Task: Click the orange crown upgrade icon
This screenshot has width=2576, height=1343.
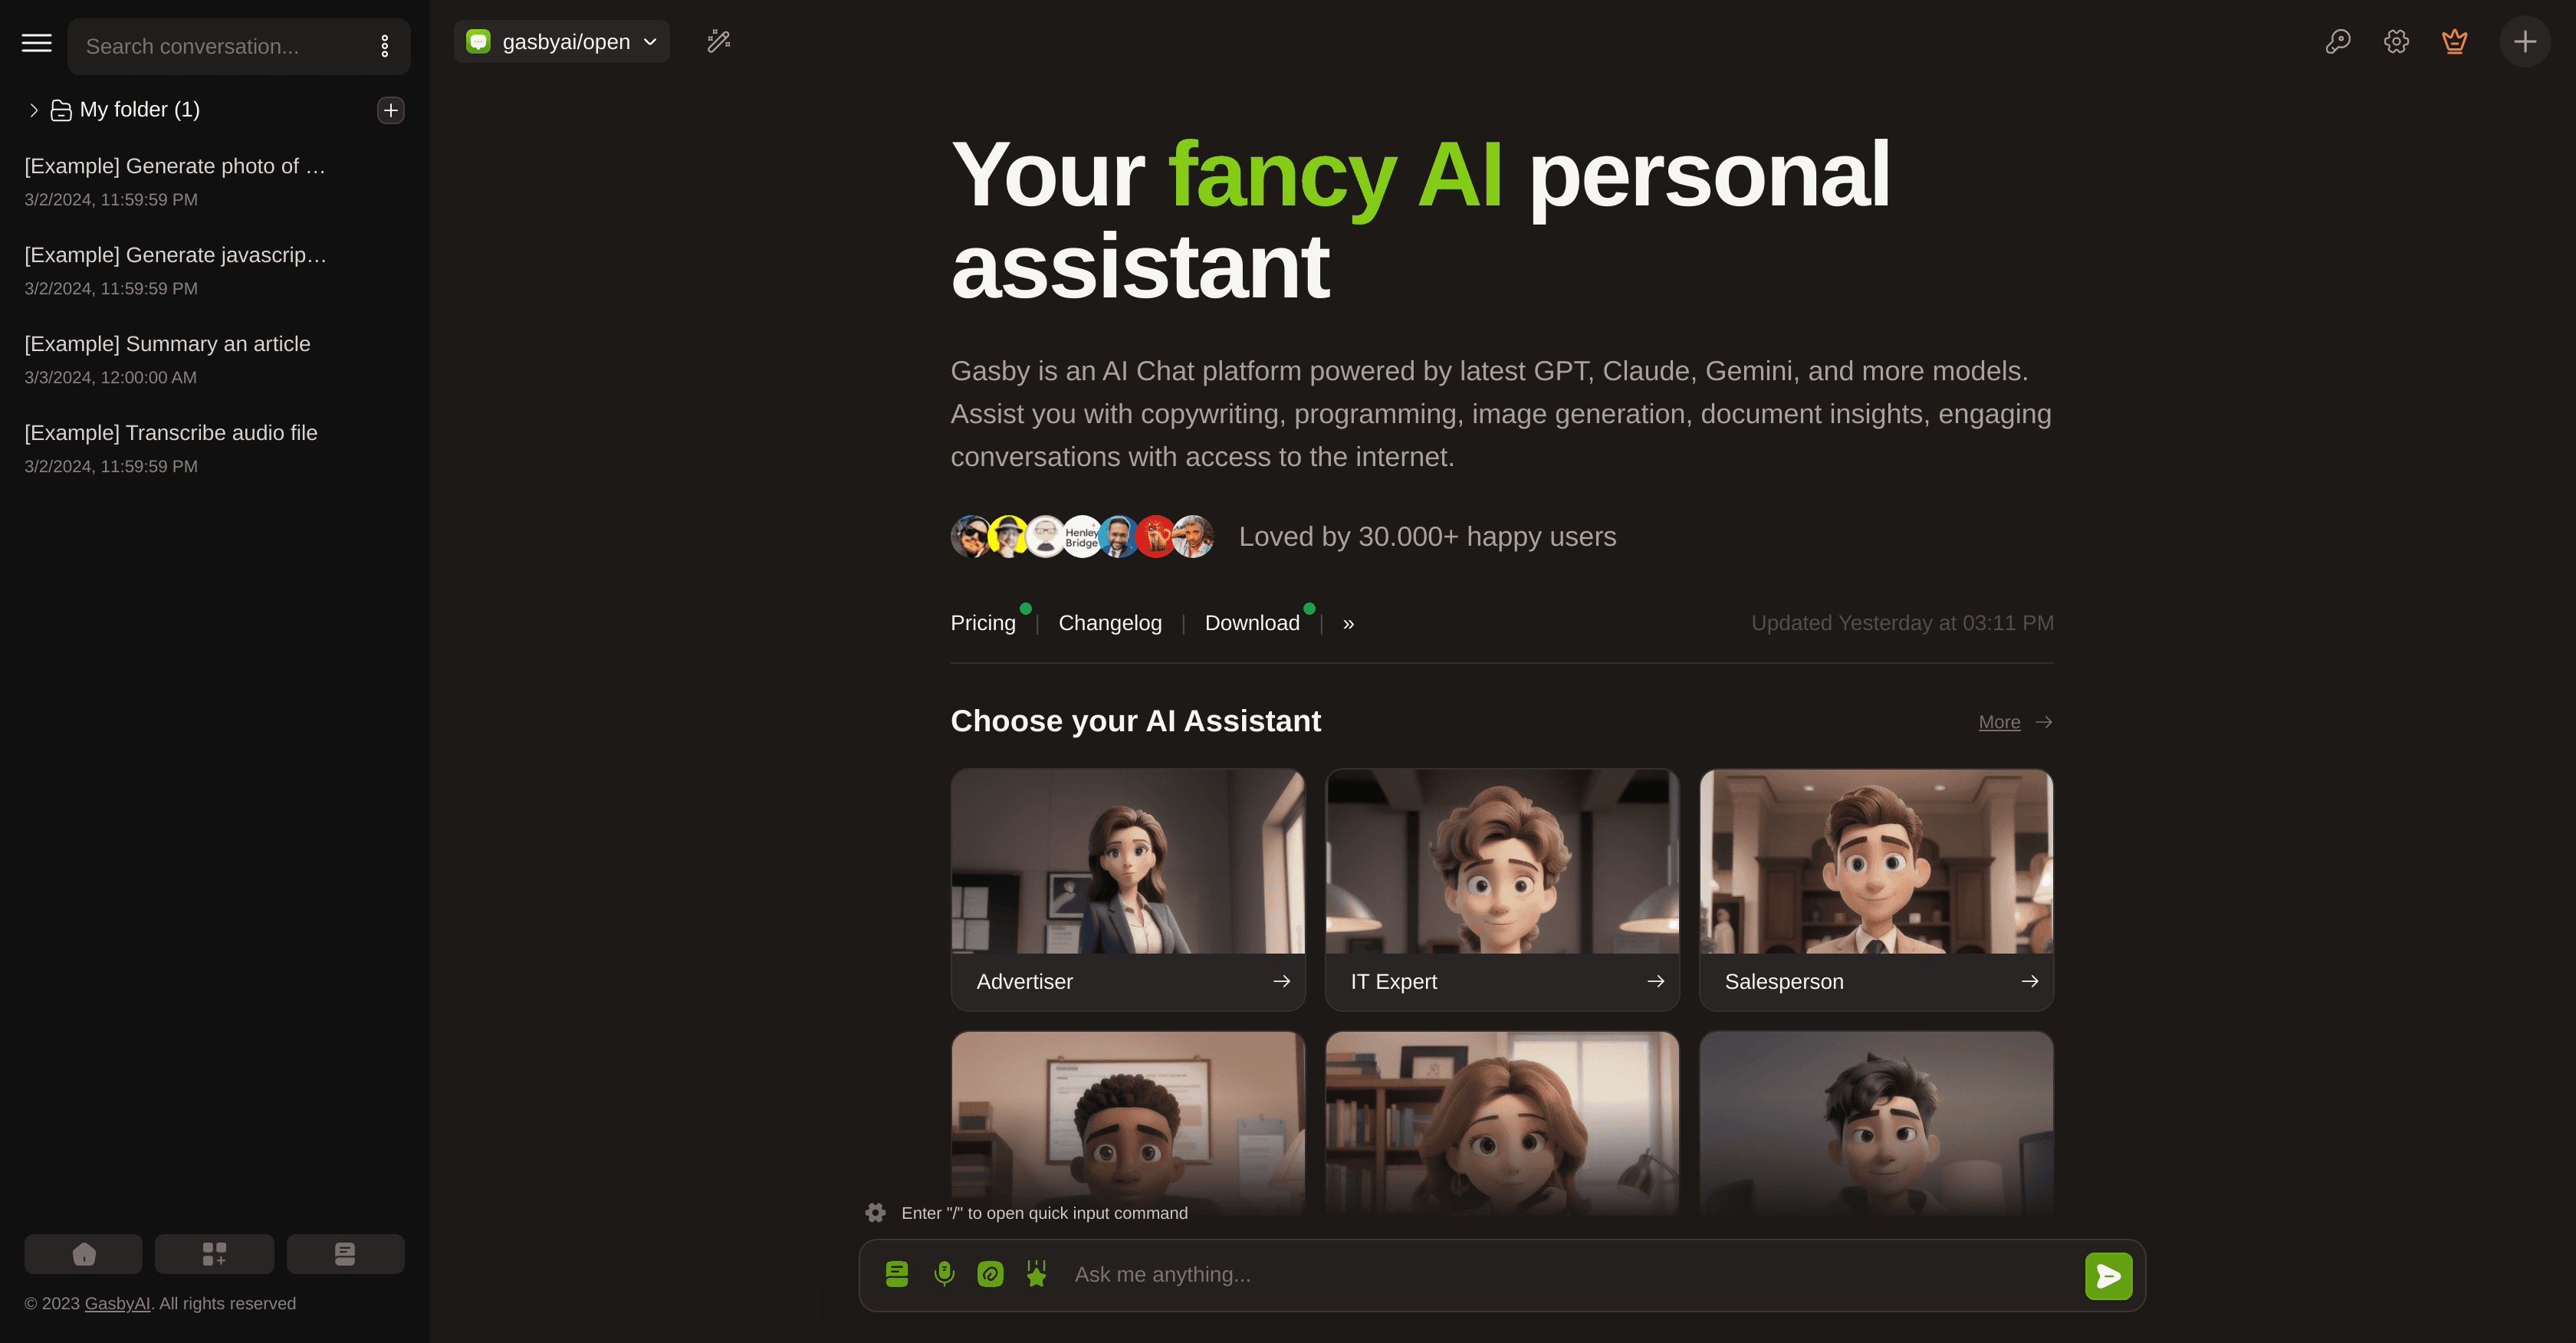Action: click(2454, 41)
